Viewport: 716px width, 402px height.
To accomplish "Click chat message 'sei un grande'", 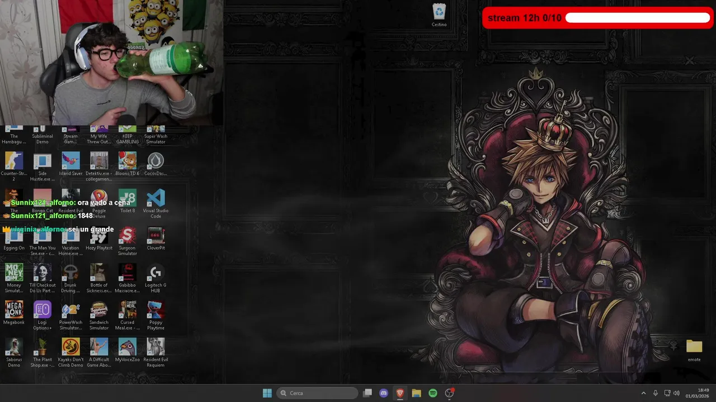I will (x=91, y=229).
